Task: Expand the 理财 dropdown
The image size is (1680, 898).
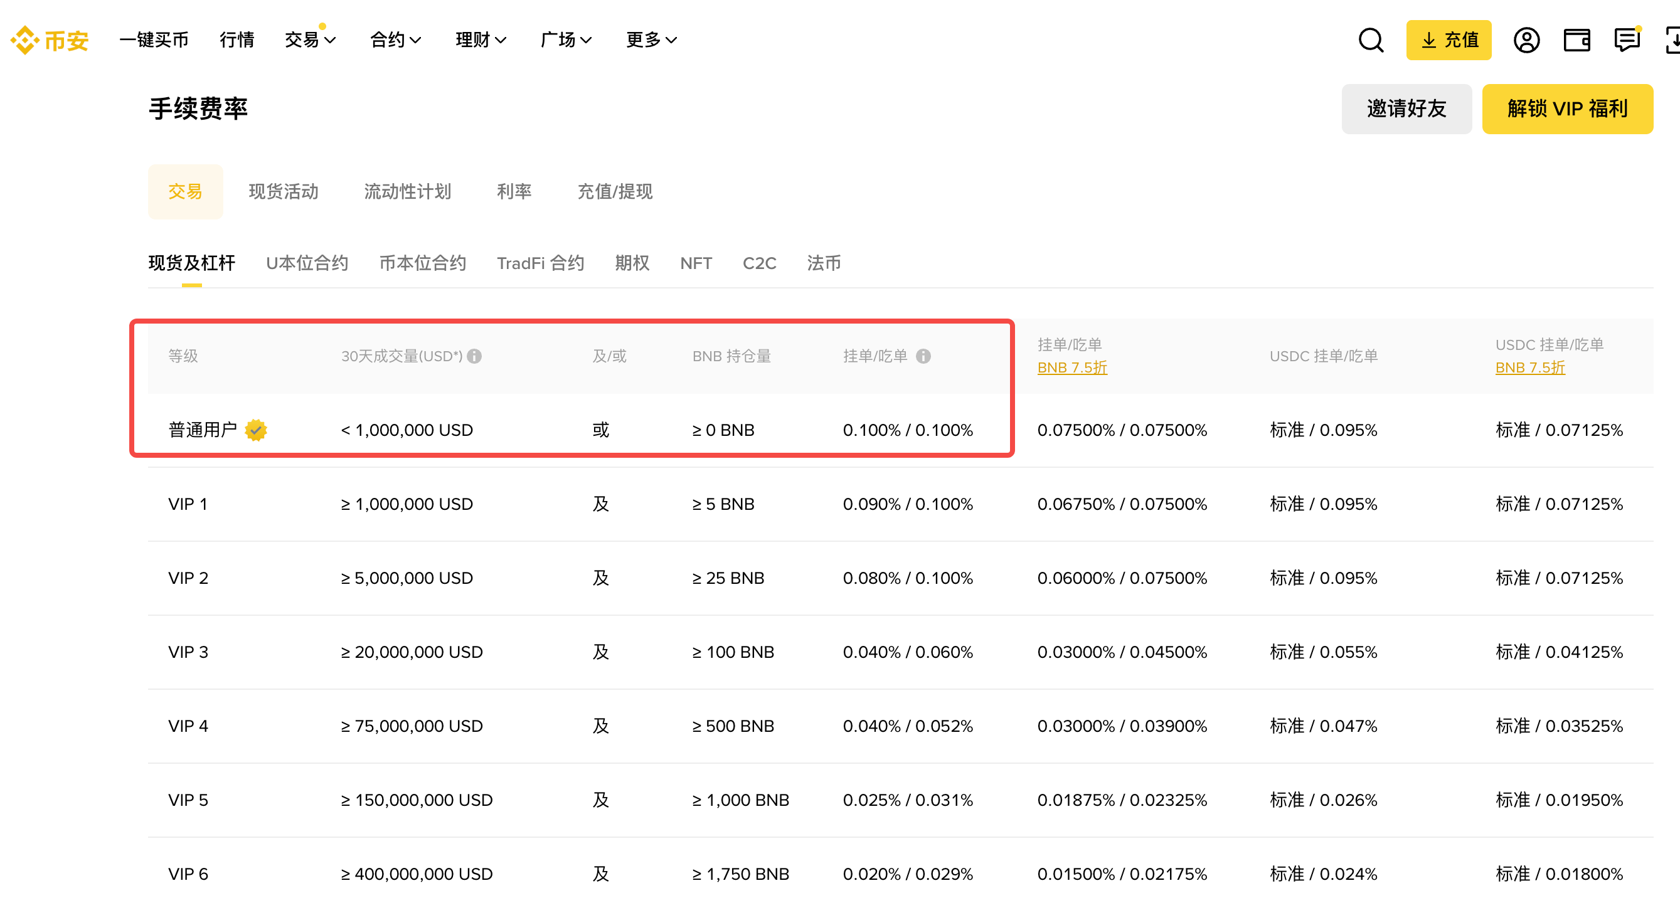Action: click(x=481, y=40)
